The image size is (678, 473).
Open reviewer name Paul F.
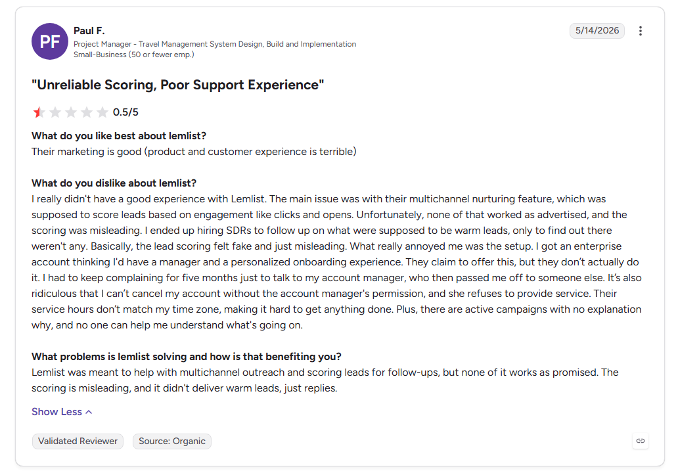pos(89,31)
